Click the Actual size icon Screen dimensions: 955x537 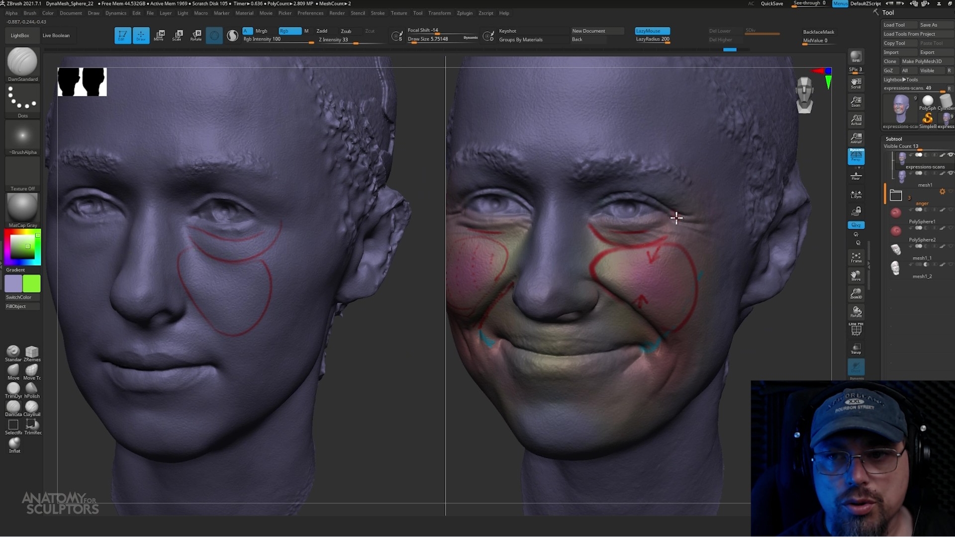(x=856, y=120)
